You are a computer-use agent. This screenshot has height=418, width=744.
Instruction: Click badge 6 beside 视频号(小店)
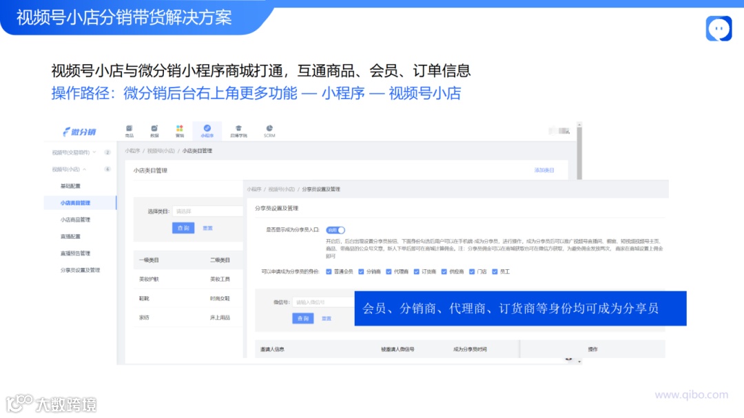coord(107,169)
